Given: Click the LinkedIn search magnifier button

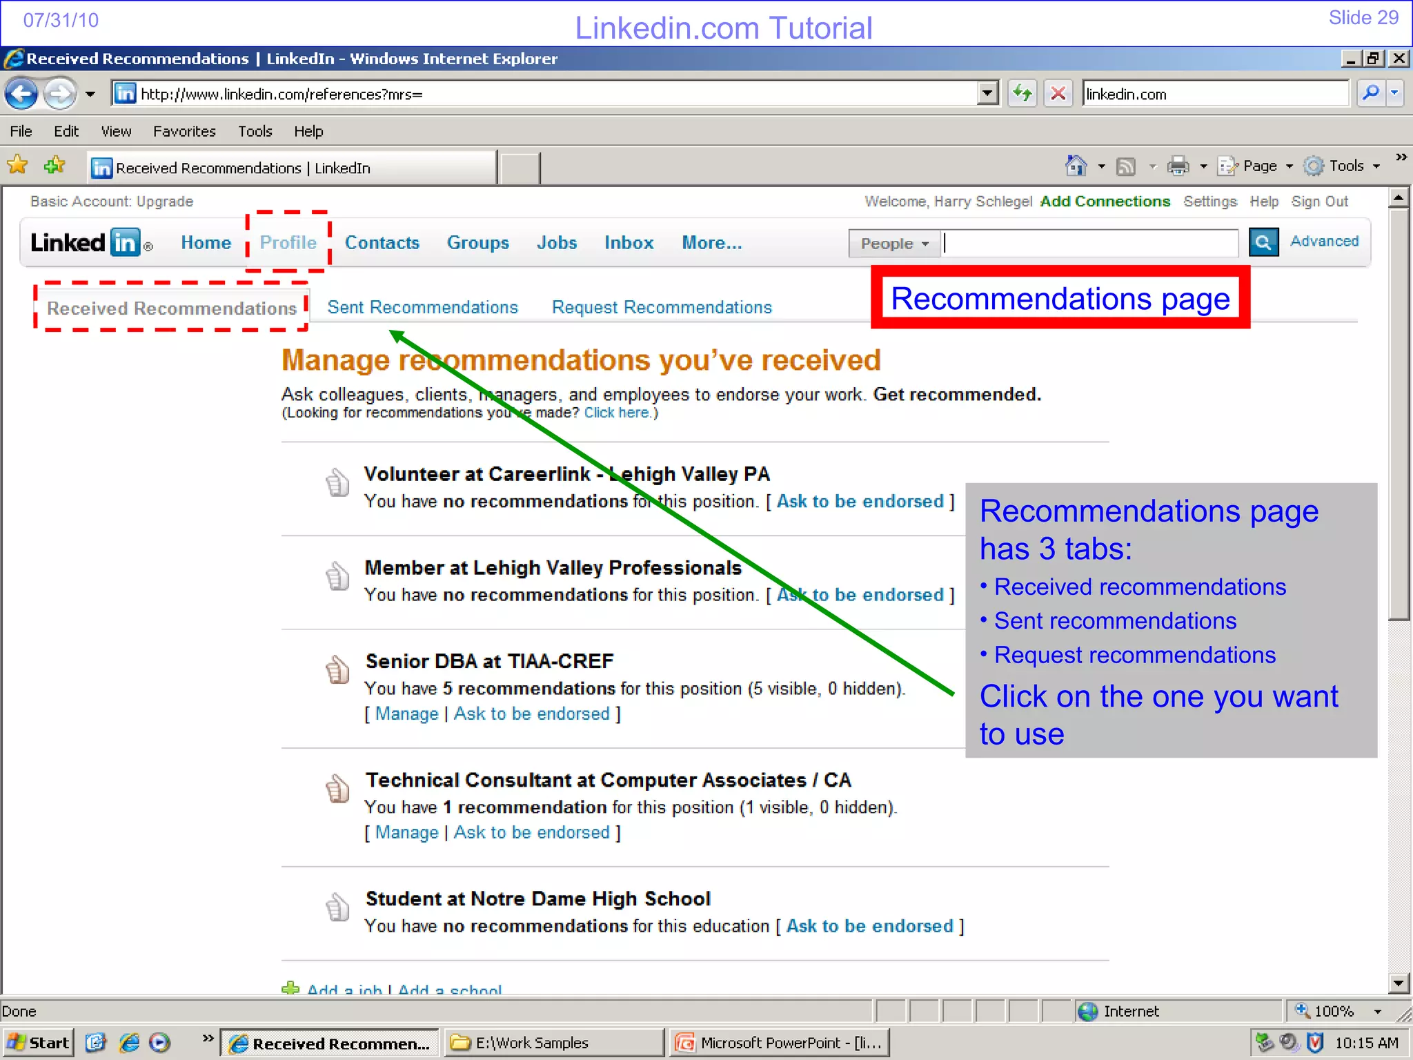Looking at the screenshot, I should pos(1263,242).
